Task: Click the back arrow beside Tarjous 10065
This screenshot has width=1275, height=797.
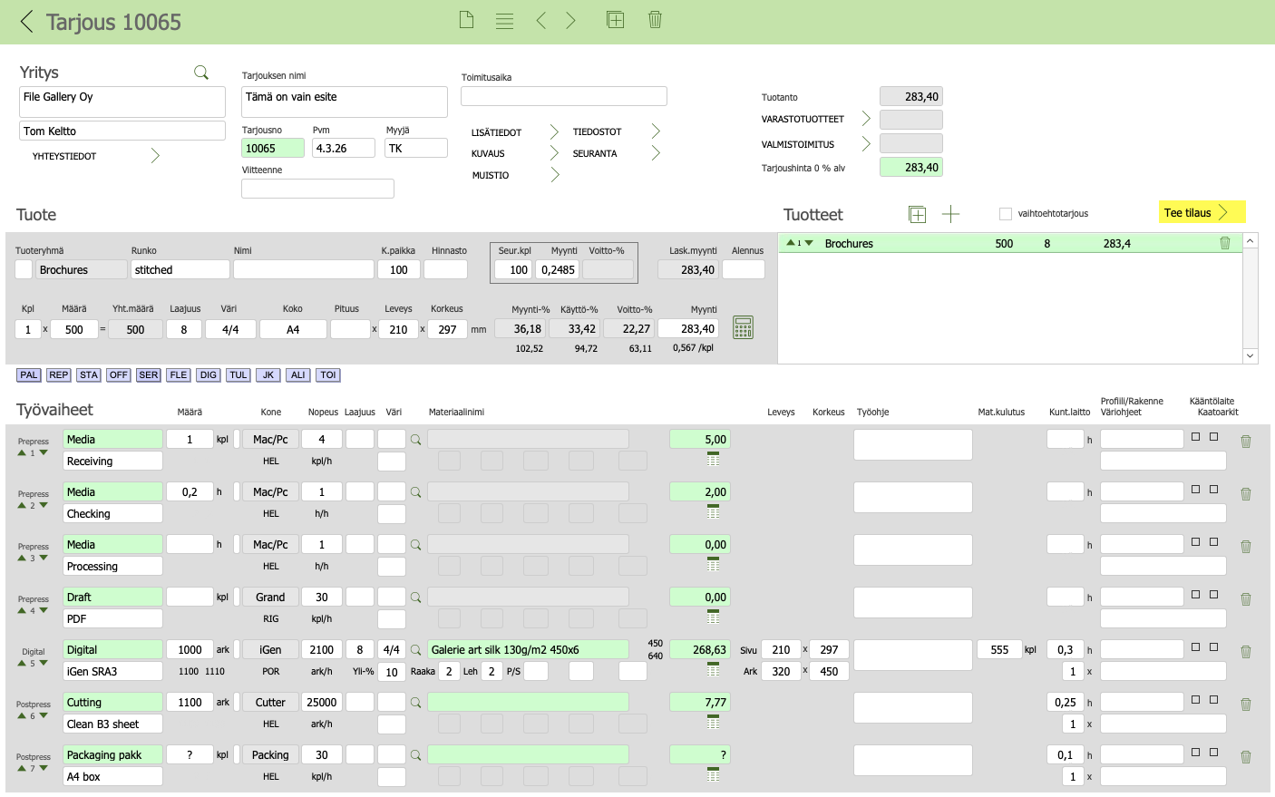Action: click(26, 22)
